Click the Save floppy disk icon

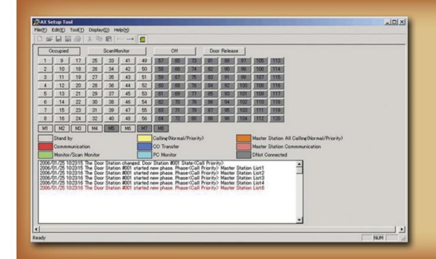point(58,39)
